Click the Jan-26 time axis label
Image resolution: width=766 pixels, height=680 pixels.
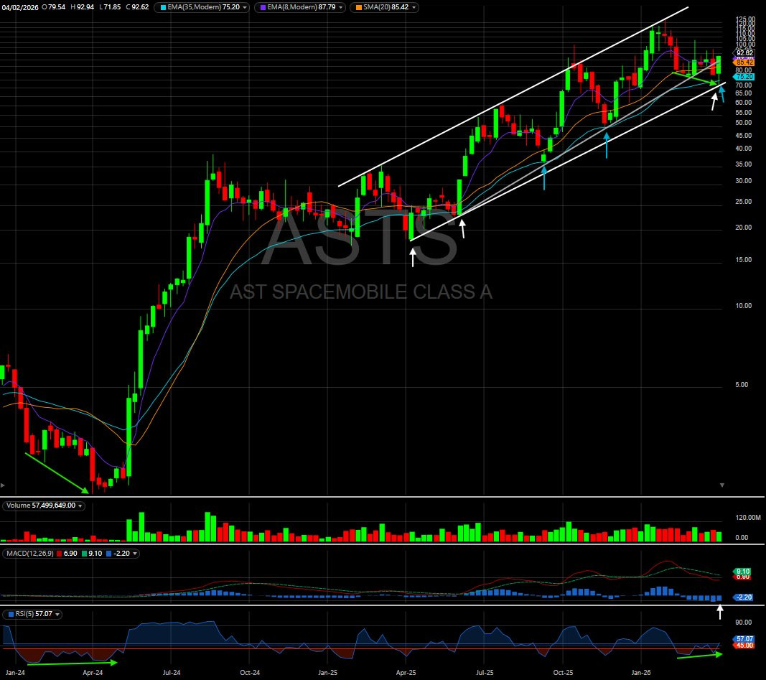641,673
